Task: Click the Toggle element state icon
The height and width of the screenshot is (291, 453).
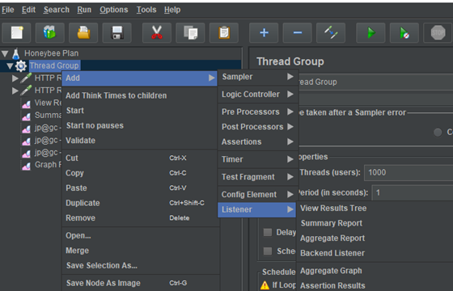Action: click(x=331, y=32)
